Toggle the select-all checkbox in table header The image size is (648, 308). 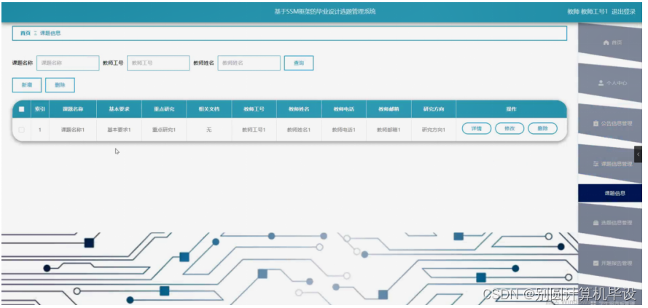[x=21, y=109]
